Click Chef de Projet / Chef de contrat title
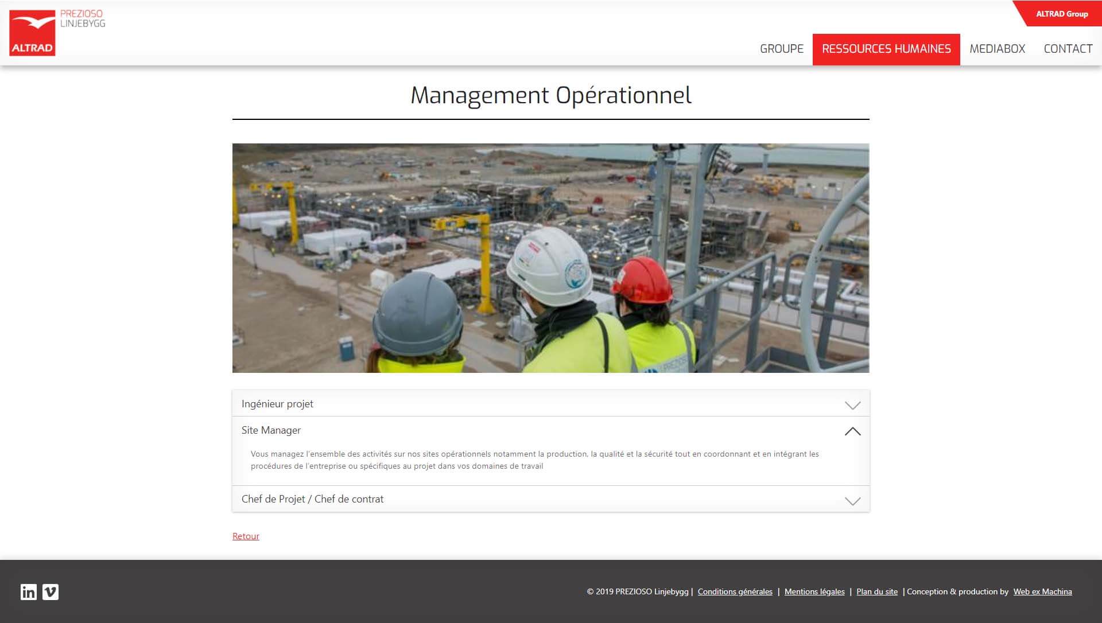The width and height of the screenshot is (1102, 623). 312,499
